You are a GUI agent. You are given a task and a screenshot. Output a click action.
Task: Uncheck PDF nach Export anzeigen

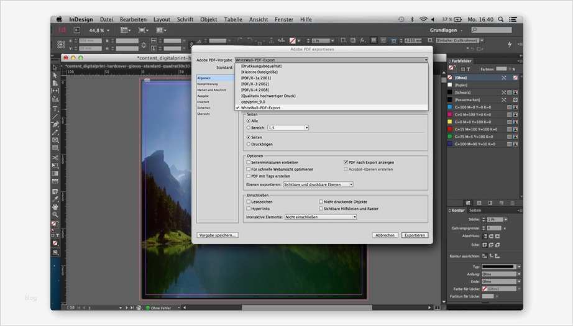346,163
